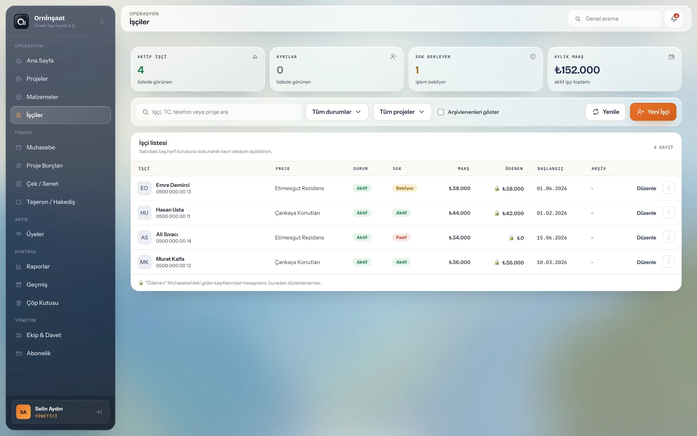
Task: Enable Arşivlenenleri göster checkbox
Action: coord(441,112)
